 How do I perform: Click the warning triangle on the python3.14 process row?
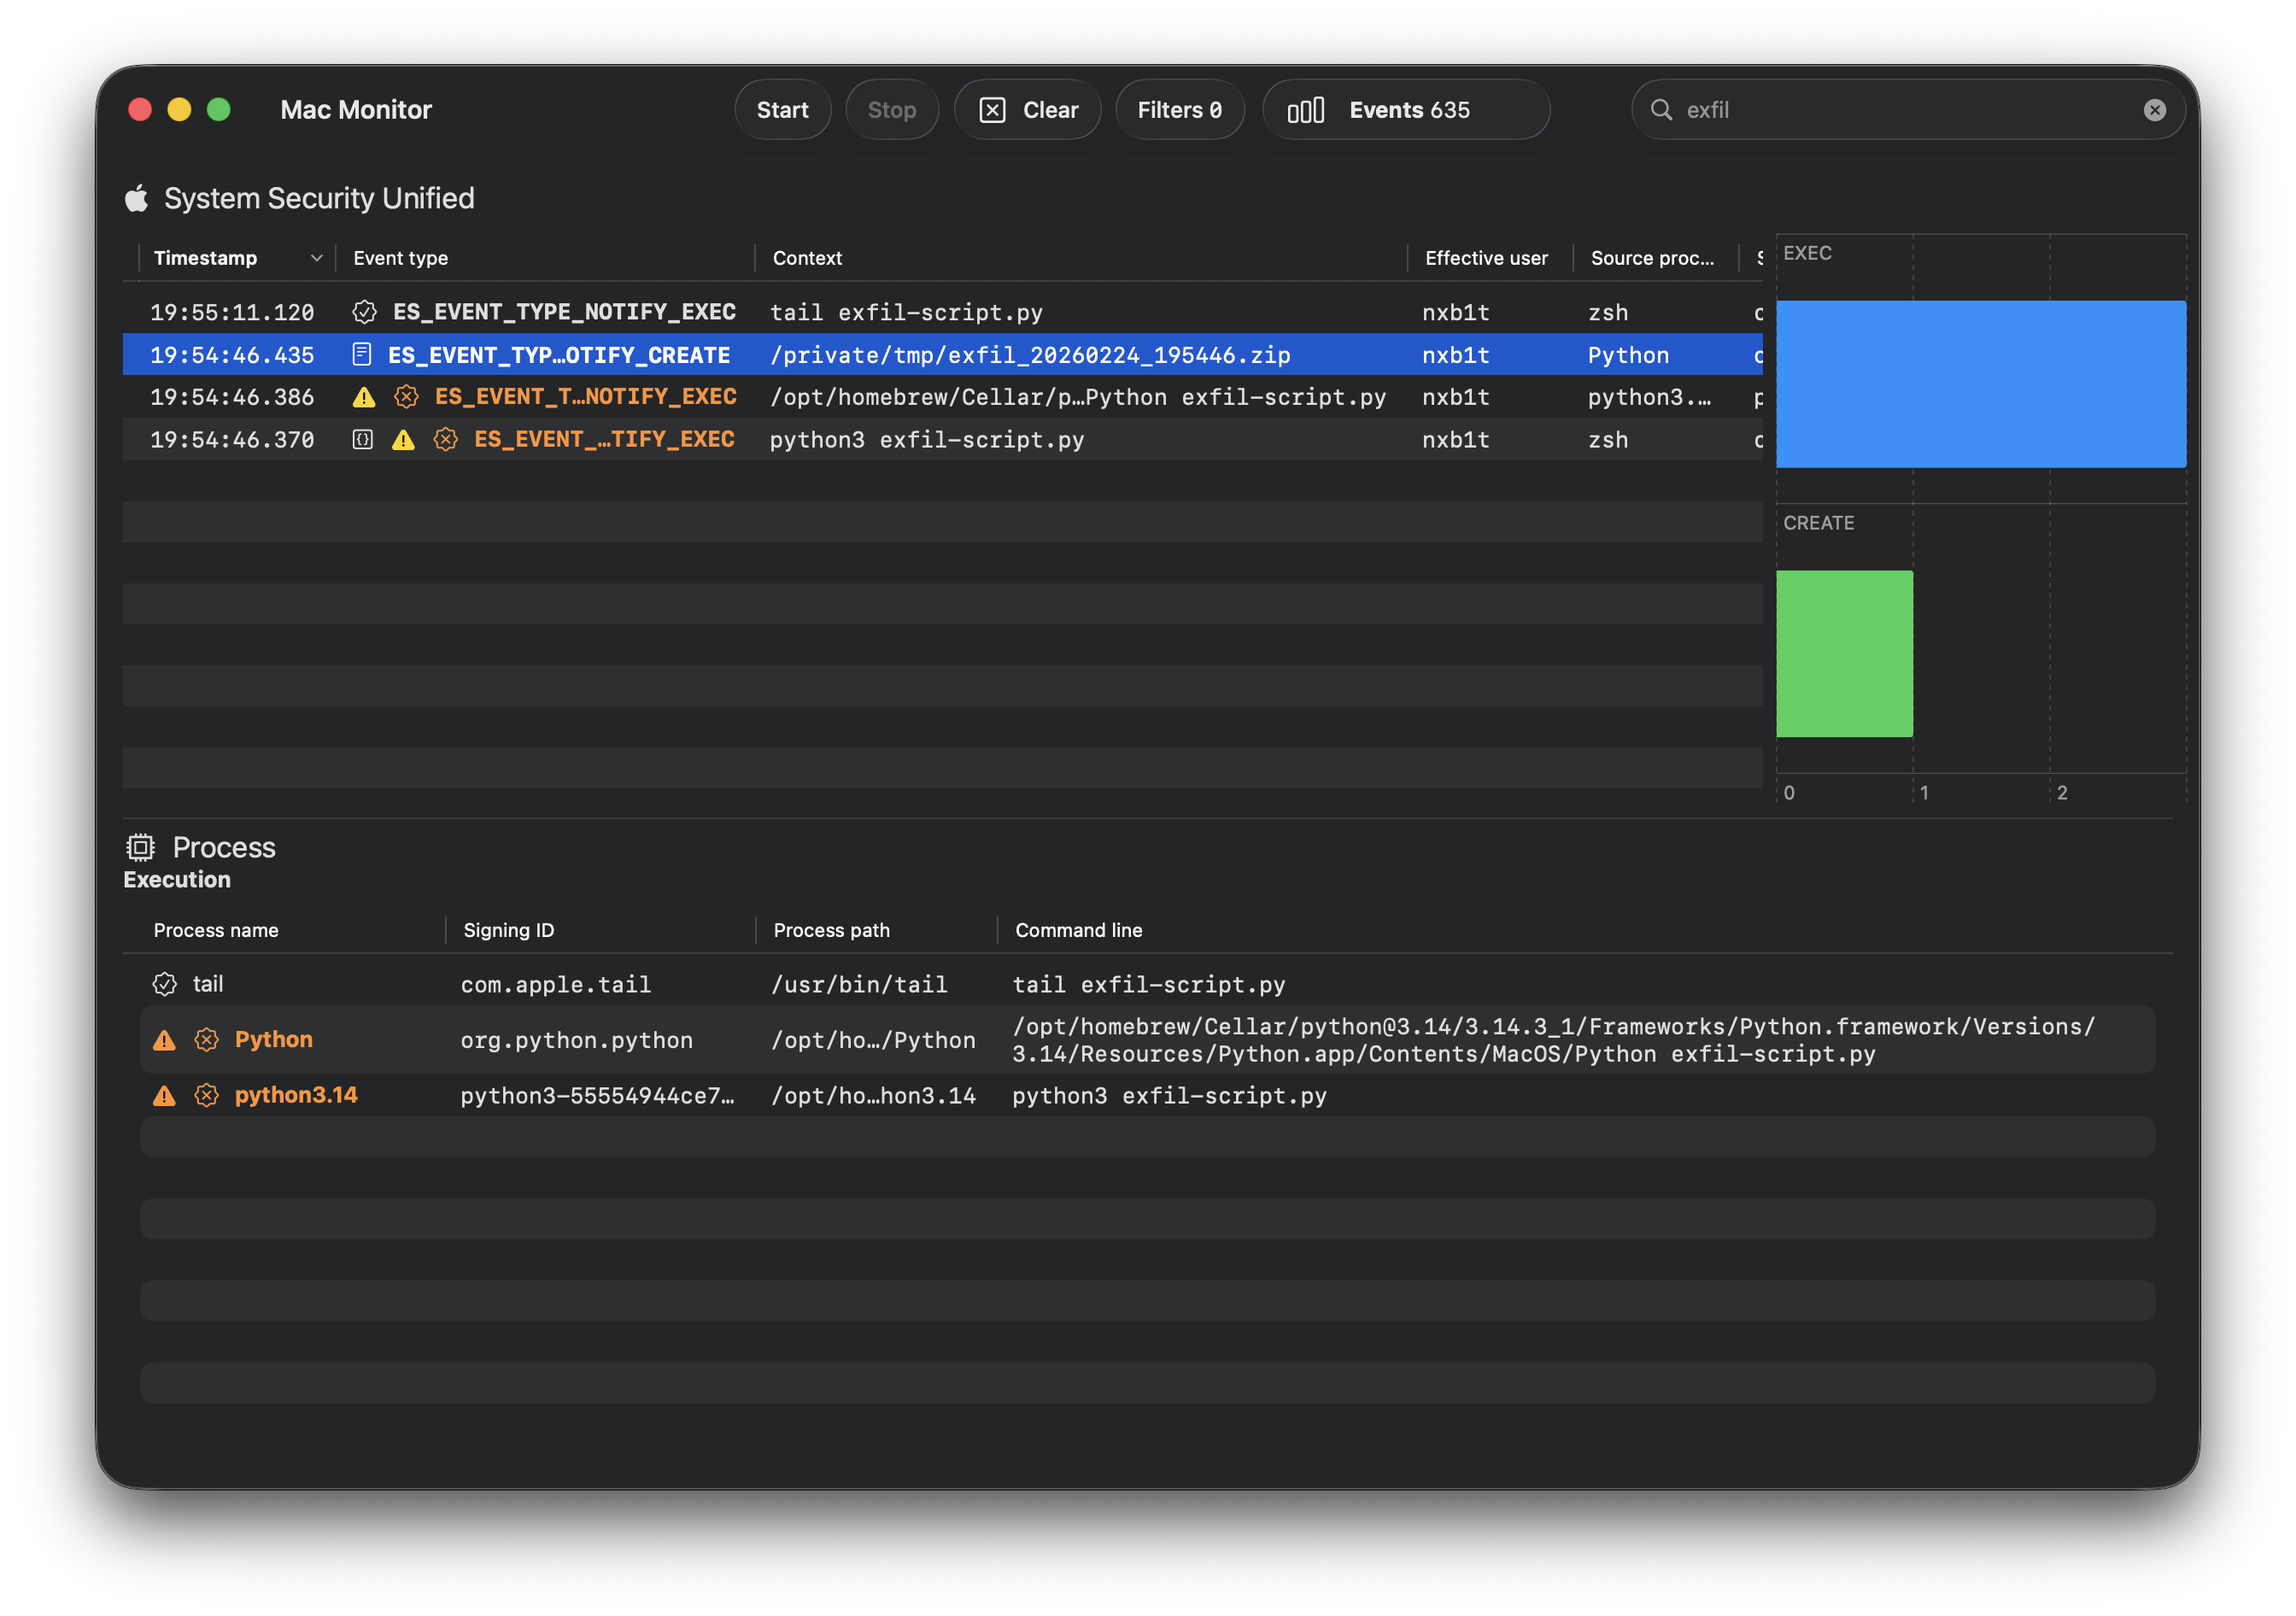click(x=163, y=1095)
